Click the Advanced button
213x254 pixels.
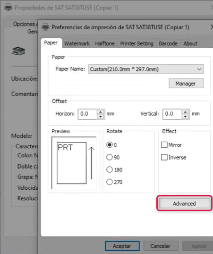(x=184, y=203)
